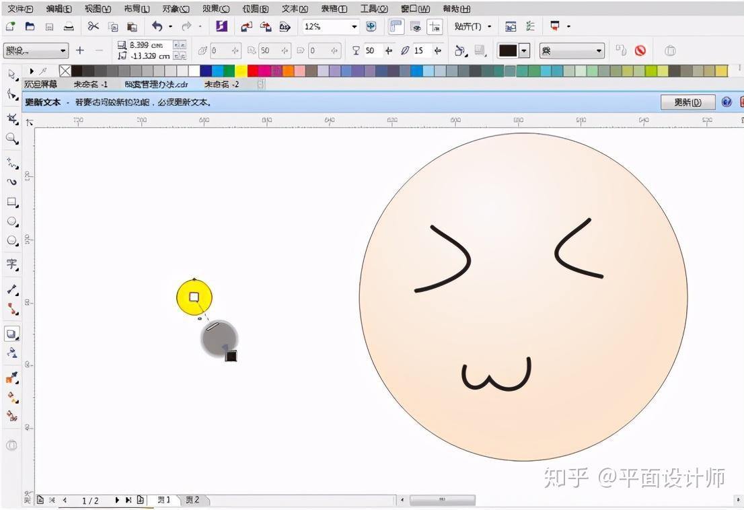Screen dimensions: 744x510
Task: Select the Shape tool
Action: click(x=11, y=95)
